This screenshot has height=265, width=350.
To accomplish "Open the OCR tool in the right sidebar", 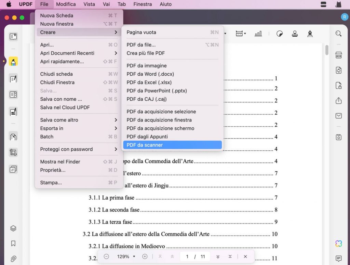I will pyautogui.click(x=338, y=55).
